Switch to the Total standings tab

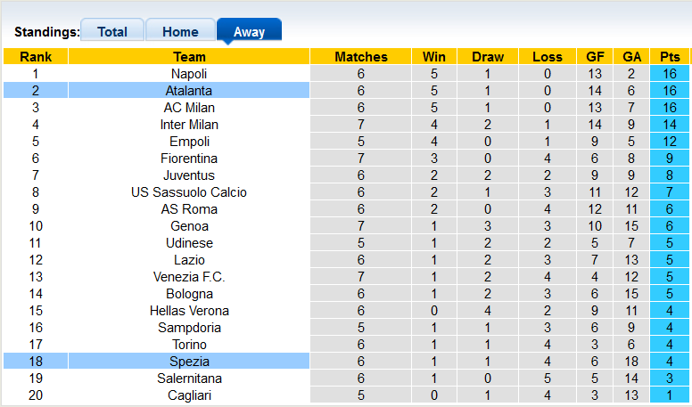coord(112,31)
